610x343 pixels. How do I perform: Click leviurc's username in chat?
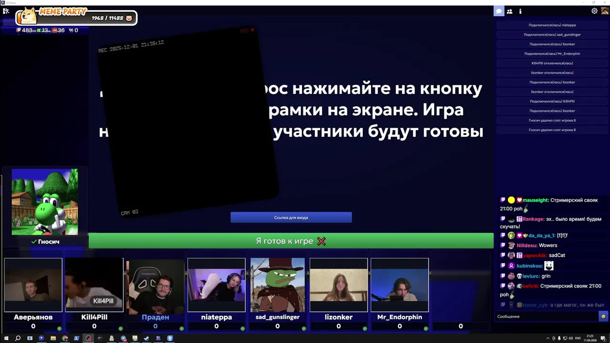(531, 276)
